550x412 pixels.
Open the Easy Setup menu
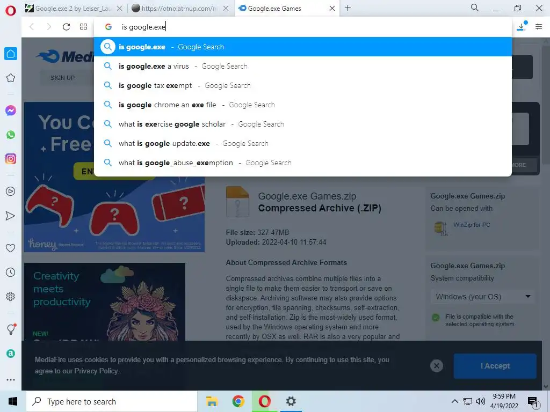(x=539, y=26)
